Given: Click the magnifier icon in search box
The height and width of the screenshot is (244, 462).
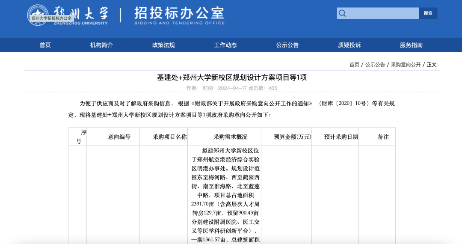Looking at the screenshot, I should pyautogui.click(x=342, y=13).
